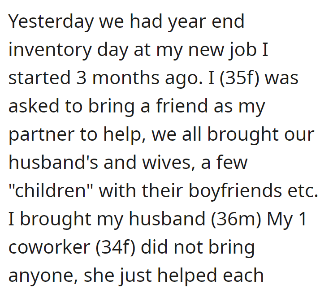Click the word "boyfriends"

[235, 191]
